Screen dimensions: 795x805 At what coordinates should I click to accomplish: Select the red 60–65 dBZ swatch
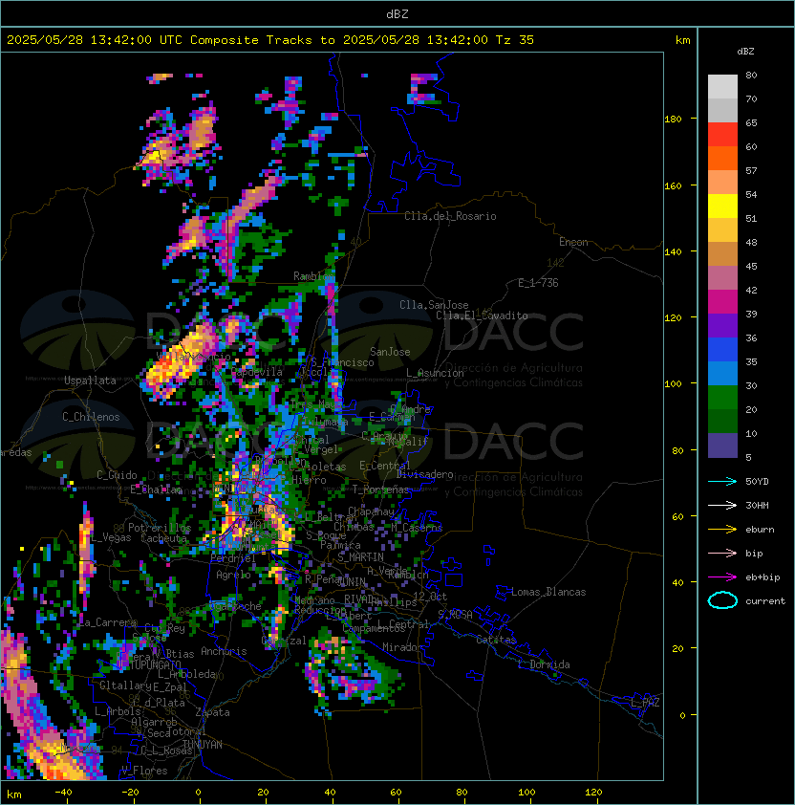(722, 135)
